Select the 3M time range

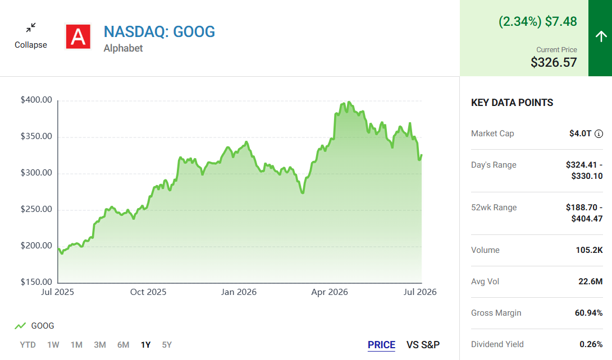pos(100,345)
